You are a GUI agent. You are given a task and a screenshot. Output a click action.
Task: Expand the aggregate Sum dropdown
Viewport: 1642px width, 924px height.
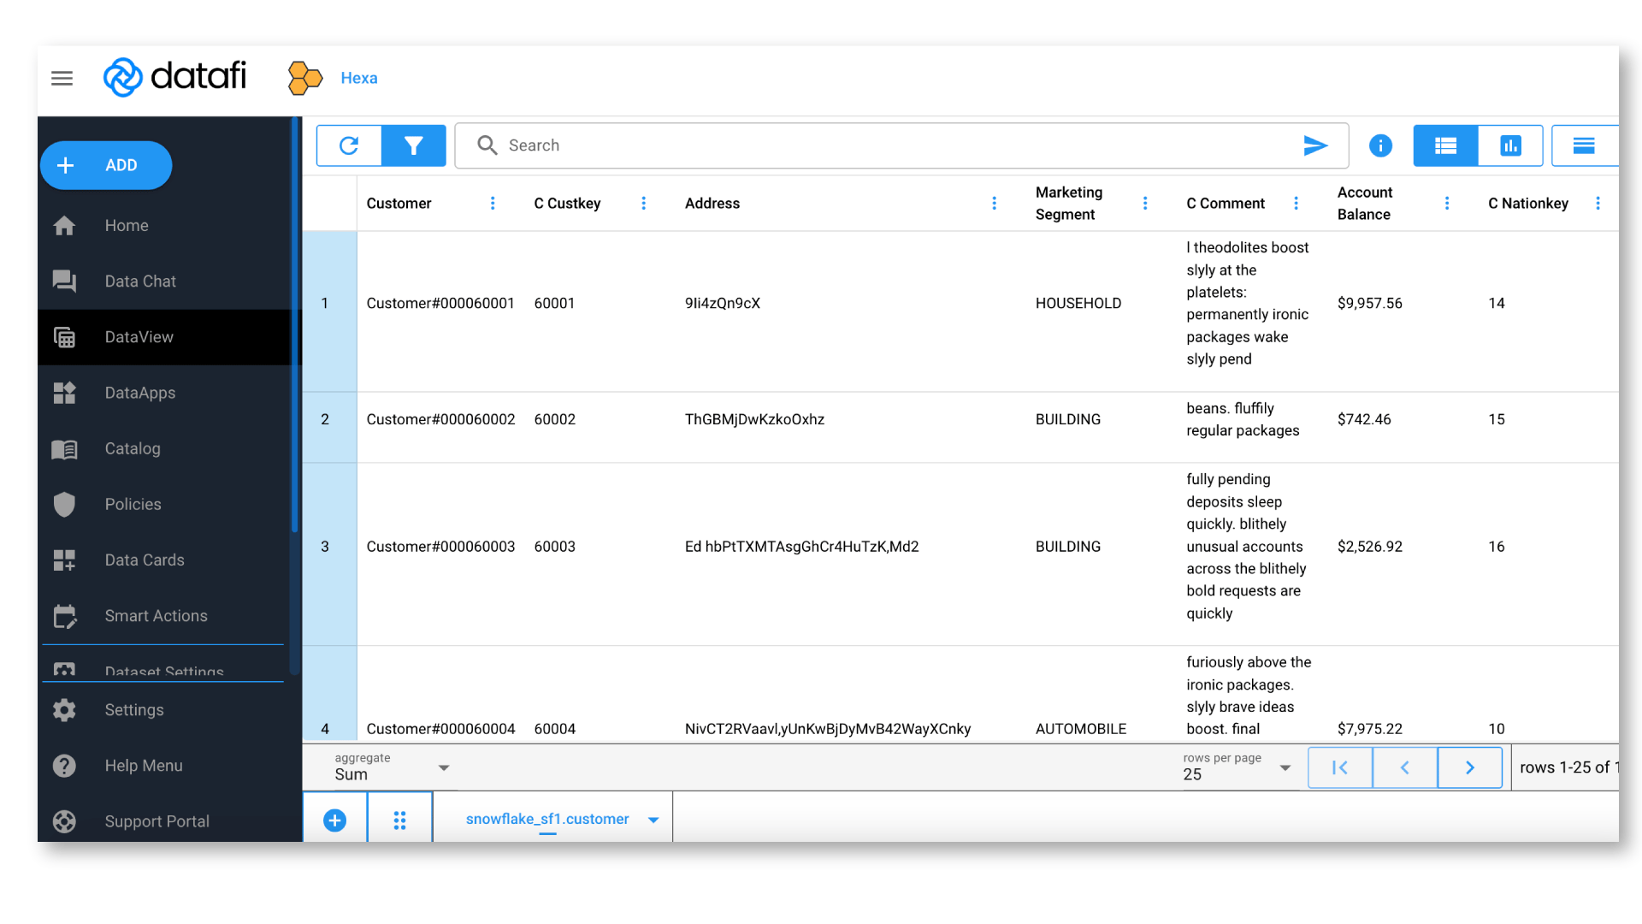[x=444, y=768]
